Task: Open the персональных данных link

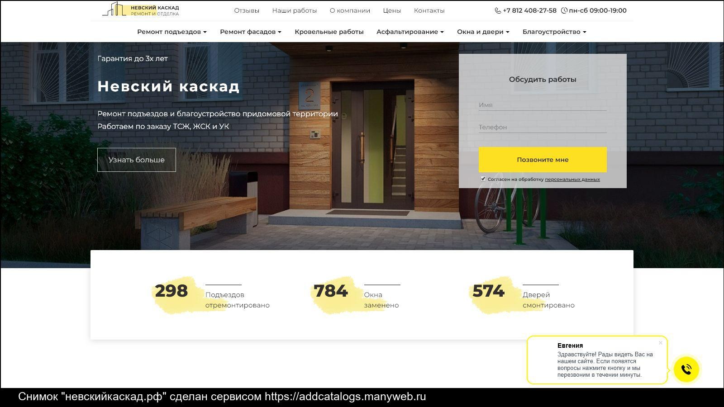Action: [572, 180]
